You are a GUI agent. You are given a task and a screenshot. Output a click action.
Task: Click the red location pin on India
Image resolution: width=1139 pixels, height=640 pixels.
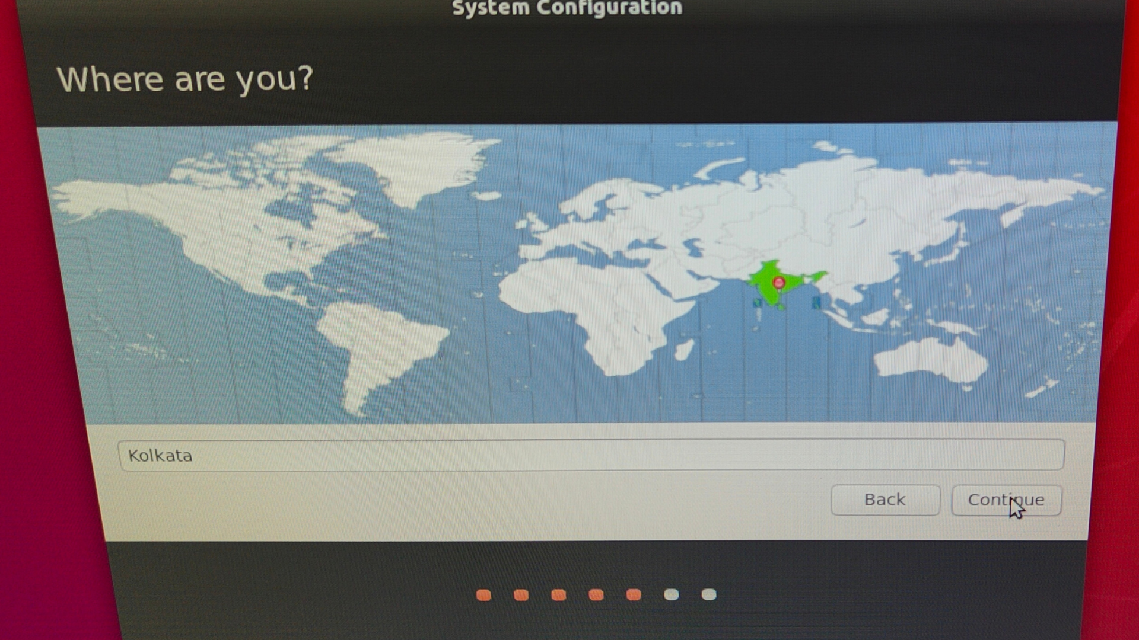pos(779,283)
